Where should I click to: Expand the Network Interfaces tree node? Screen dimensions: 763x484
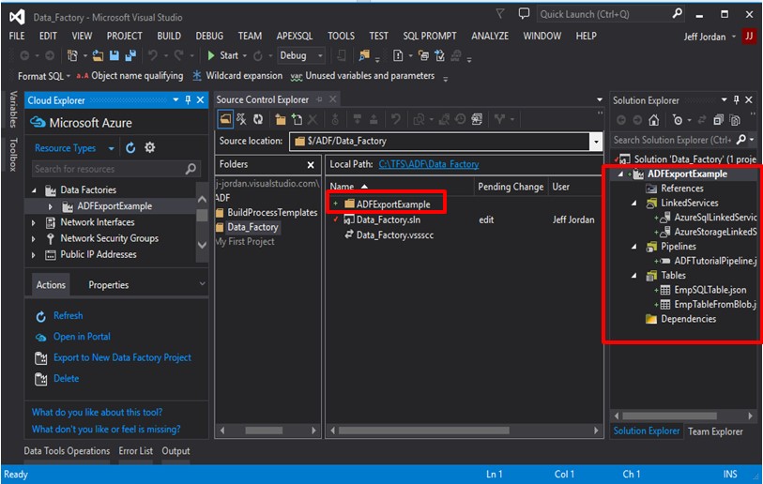pyautogui.click(x=35, y=222)
